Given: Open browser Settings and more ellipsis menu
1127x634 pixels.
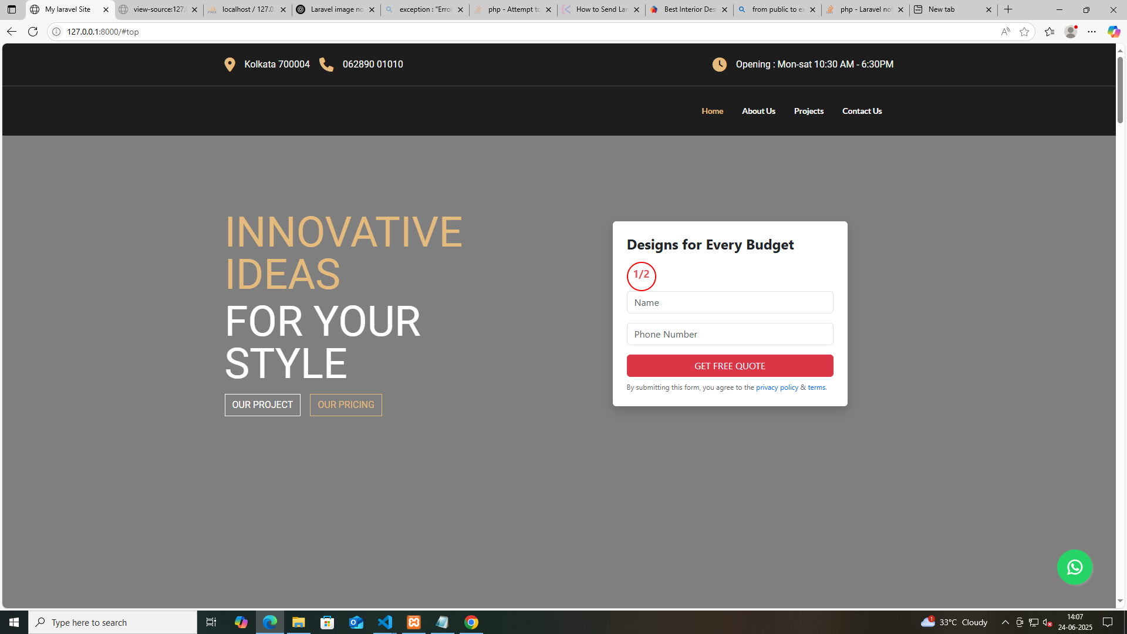Looking at the screenshot, I should click(x=1092, y=32).
